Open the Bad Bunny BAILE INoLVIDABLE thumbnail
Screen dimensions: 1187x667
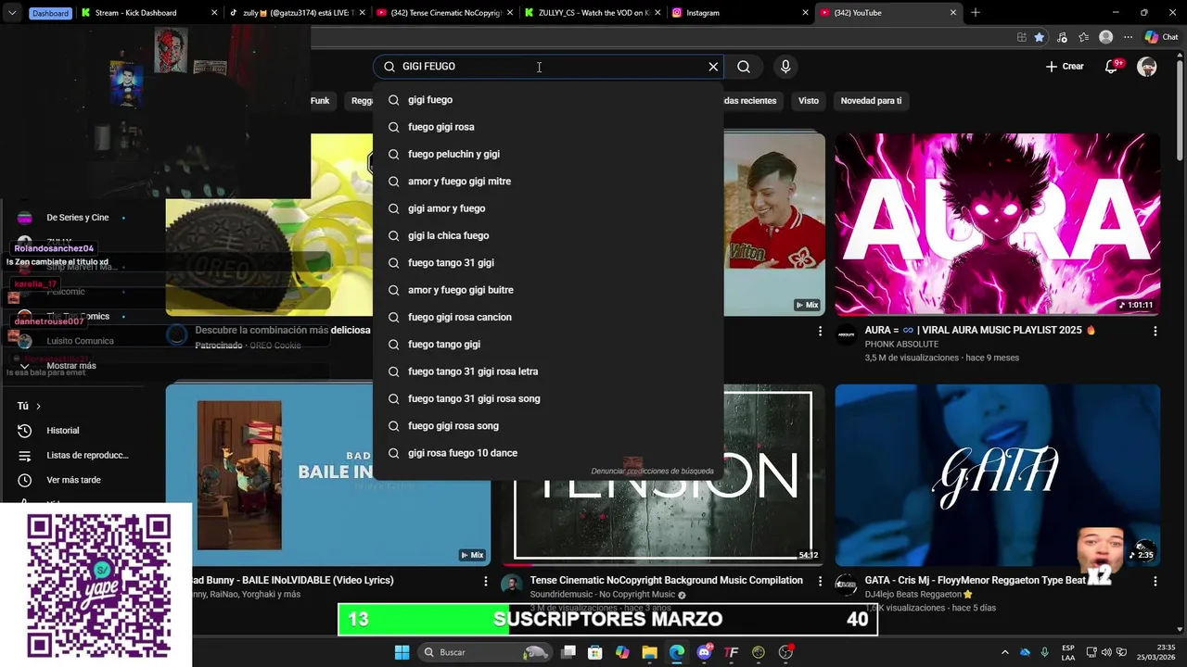[328, 474]
